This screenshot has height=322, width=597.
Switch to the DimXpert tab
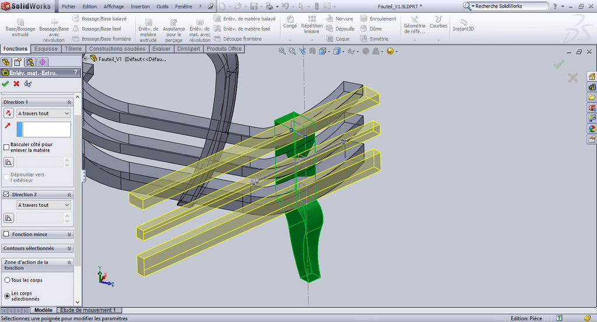188,49
